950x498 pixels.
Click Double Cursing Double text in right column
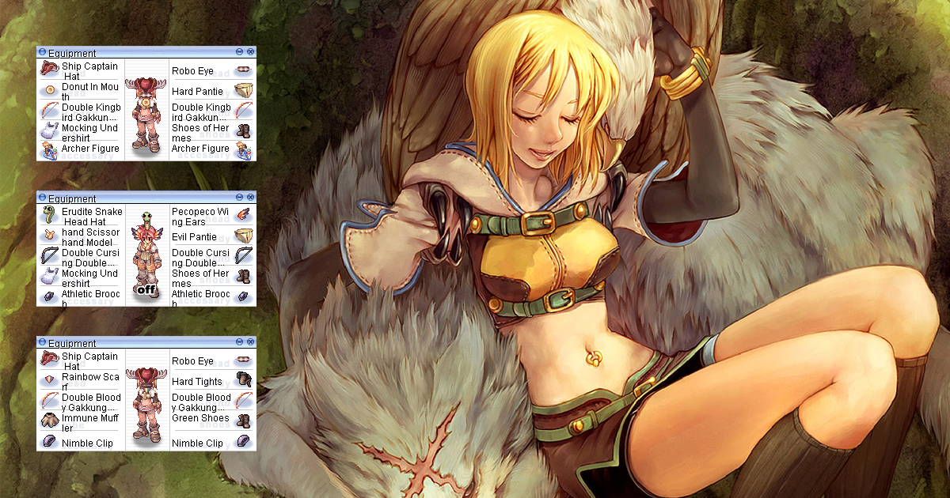coord(201,258)
